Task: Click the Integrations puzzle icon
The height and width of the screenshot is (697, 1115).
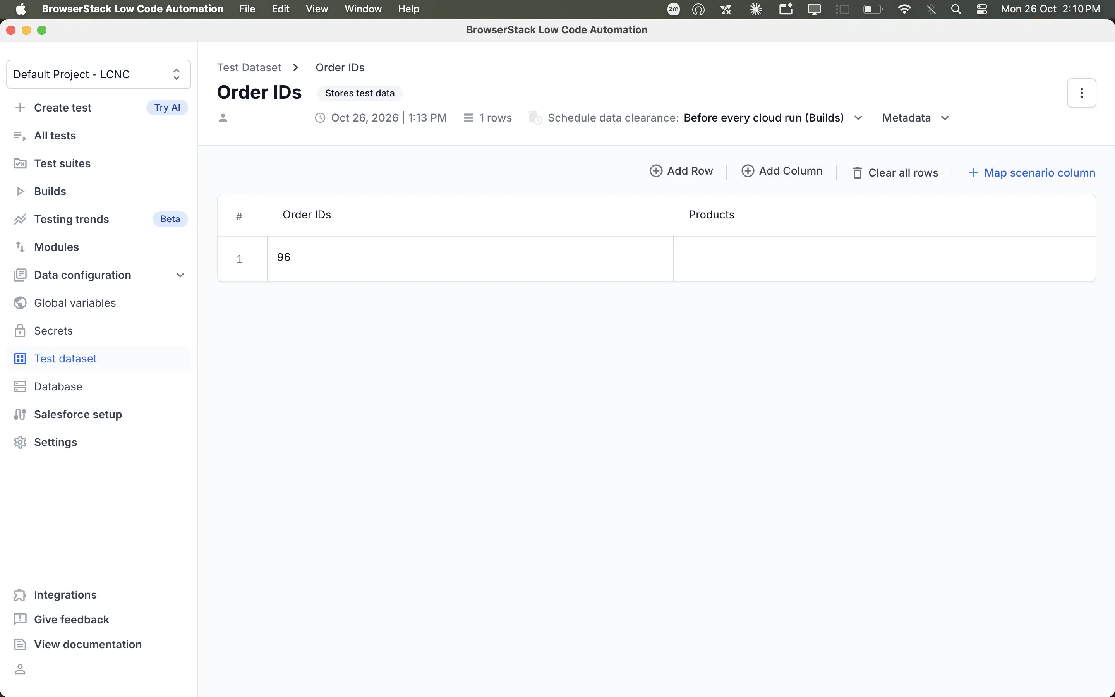Action: (20, 595)
